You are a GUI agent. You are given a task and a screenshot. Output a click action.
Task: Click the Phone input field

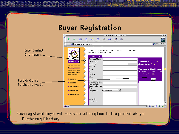(120, 69)
